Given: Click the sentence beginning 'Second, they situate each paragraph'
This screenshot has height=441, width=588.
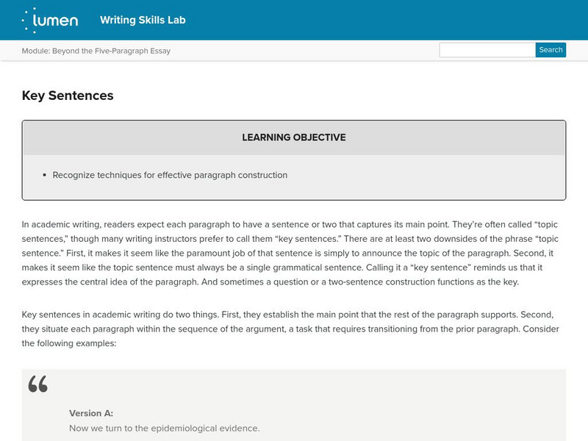Looking at the screenshot, I should 294,329.
